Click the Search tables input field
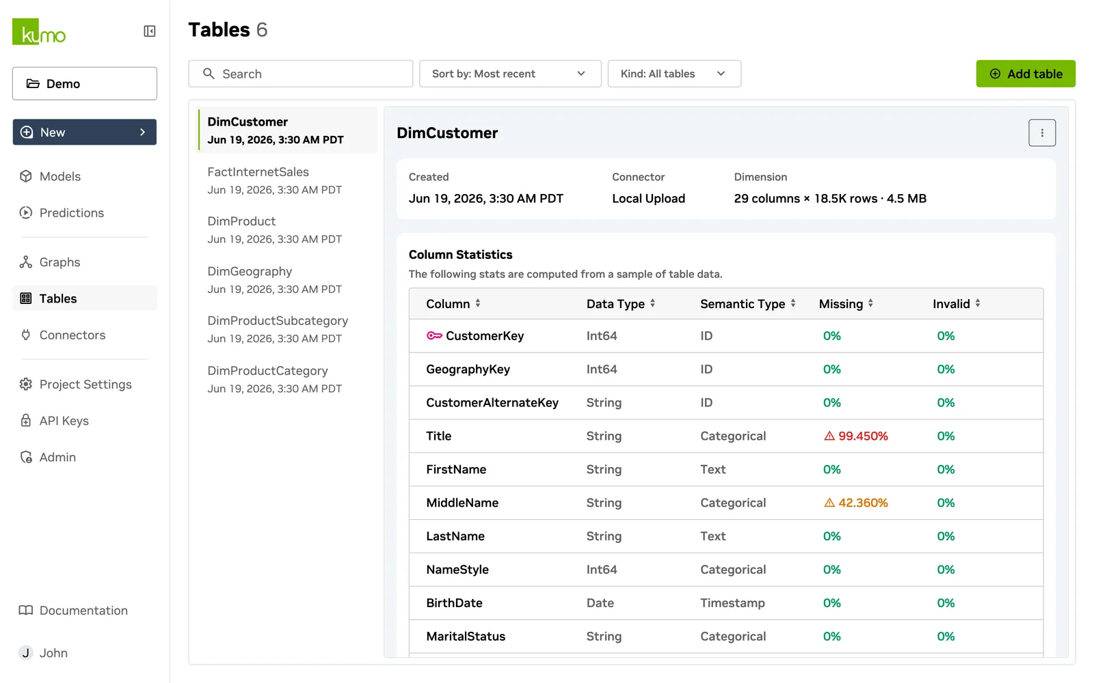The image size is (1094, 683). point(301,74)
